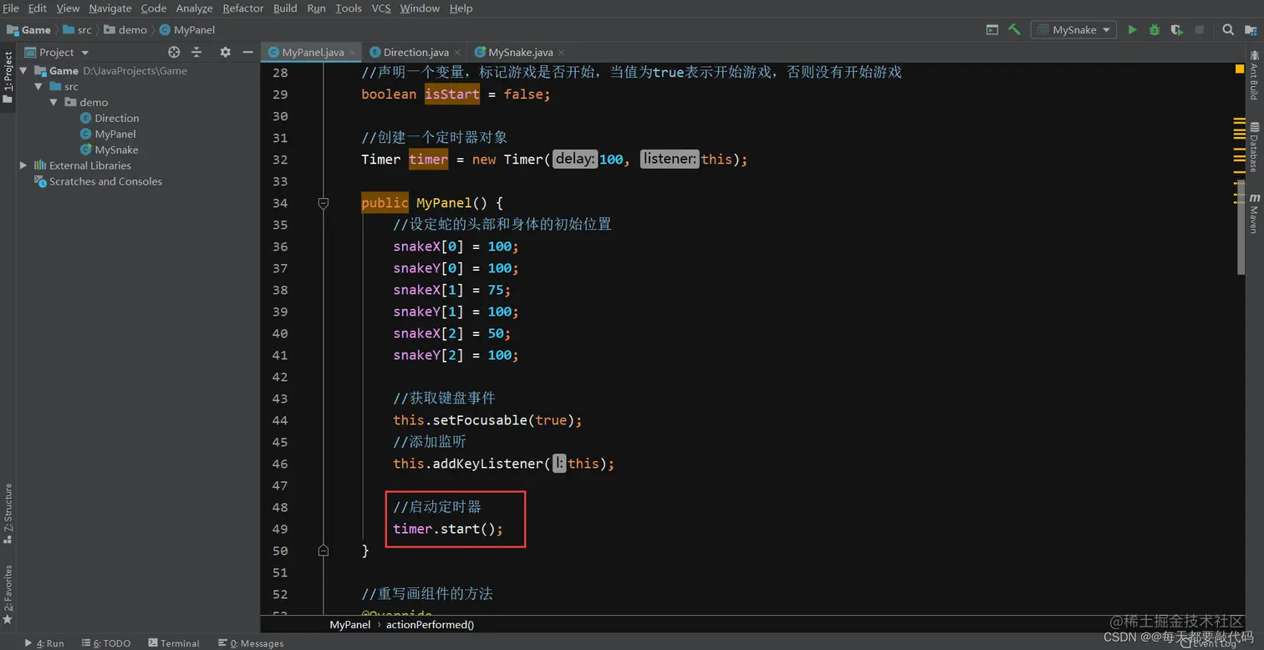Click Game in the navigation breadcrumb

[29, 30]
